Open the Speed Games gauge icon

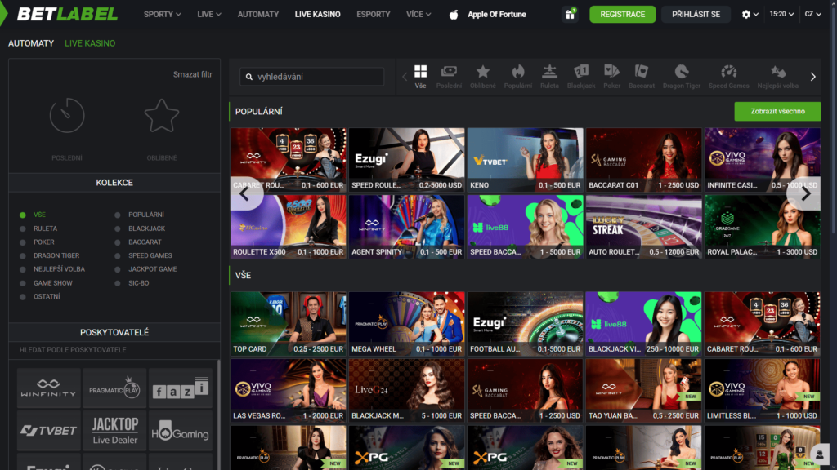[728, 76]
